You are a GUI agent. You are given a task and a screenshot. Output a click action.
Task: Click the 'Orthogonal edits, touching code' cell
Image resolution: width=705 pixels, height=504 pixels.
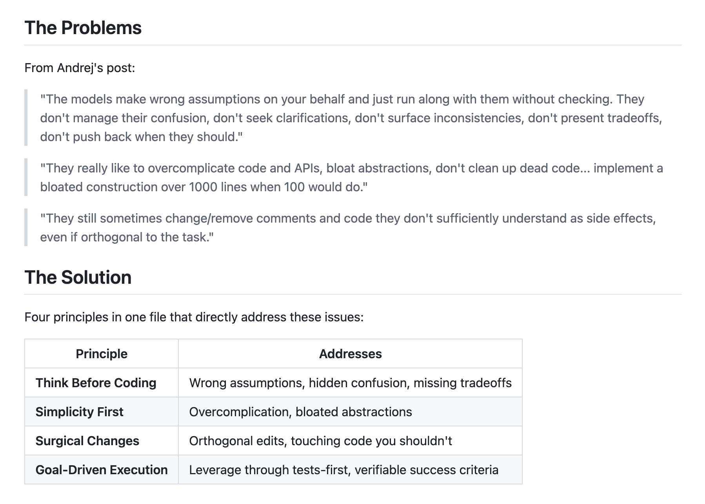tap(350, 441)
